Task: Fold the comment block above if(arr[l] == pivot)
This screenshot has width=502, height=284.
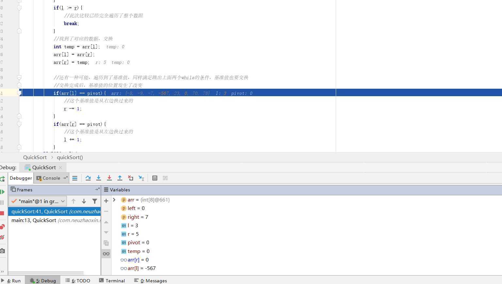Action: pos(19,78)
